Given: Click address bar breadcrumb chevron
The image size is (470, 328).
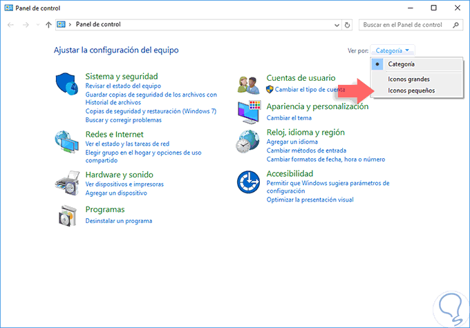Looking at the screenshot, I should click(x=70, y=25).
